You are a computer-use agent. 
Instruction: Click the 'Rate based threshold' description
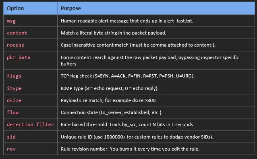[x=128, y=124]
